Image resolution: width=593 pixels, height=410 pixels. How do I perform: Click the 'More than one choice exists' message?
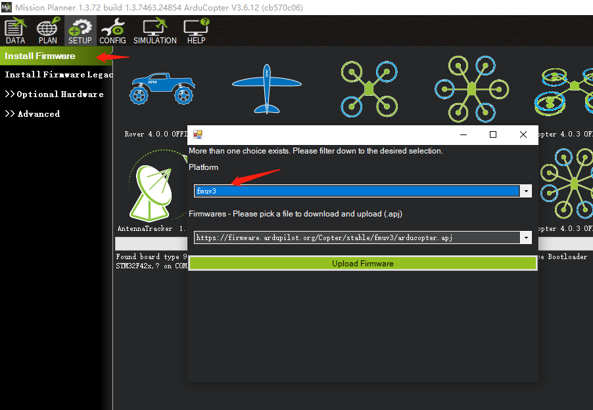(316, 151)
